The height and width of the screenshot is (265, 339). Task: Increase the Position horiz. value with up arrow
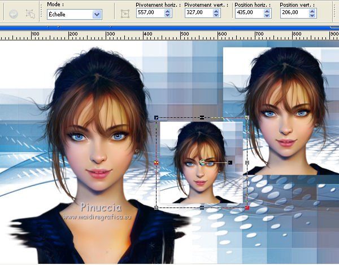(267, 11)
